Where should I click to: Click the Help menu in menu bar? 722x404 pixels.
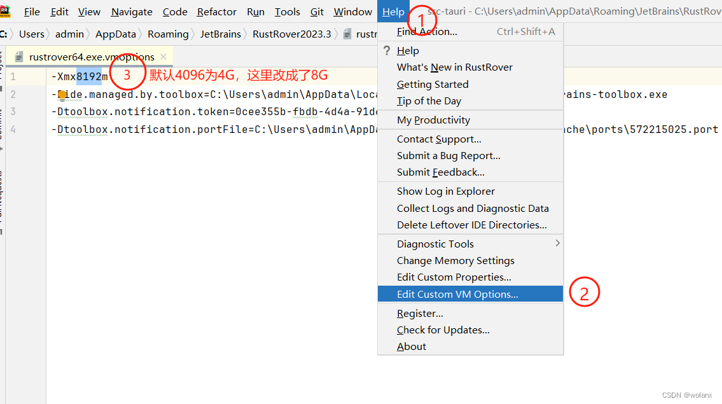393,11
